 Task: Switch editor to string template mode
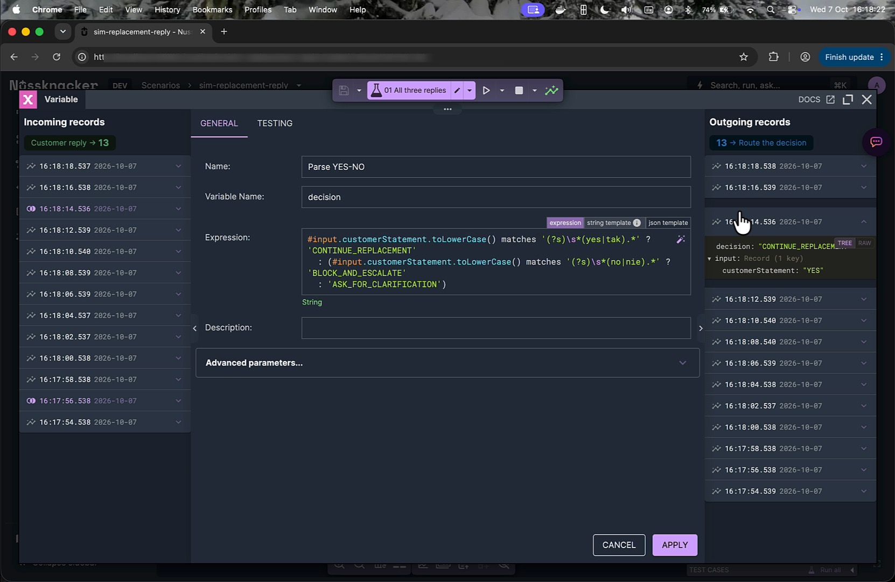coord(609,223)
